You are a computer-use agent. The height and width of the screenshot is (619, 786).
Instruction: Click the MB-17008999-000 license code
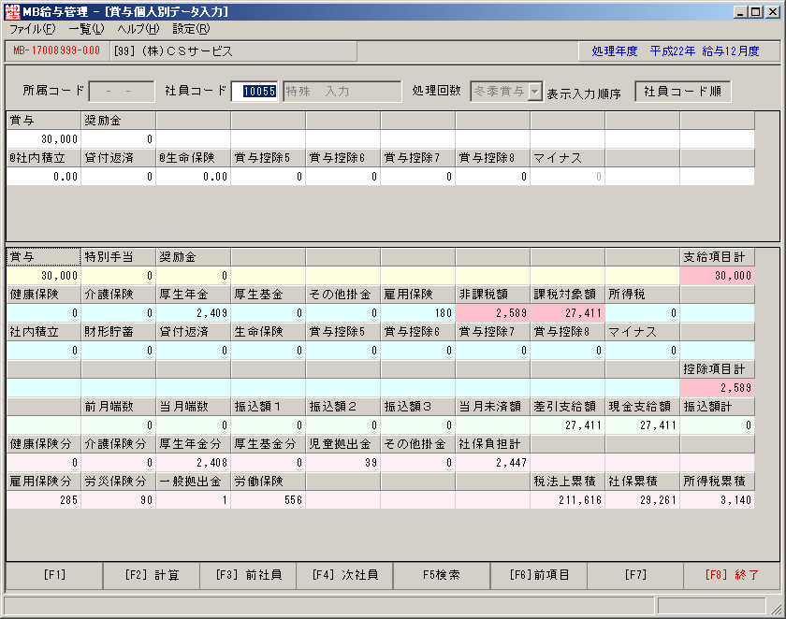coord(57,50)
